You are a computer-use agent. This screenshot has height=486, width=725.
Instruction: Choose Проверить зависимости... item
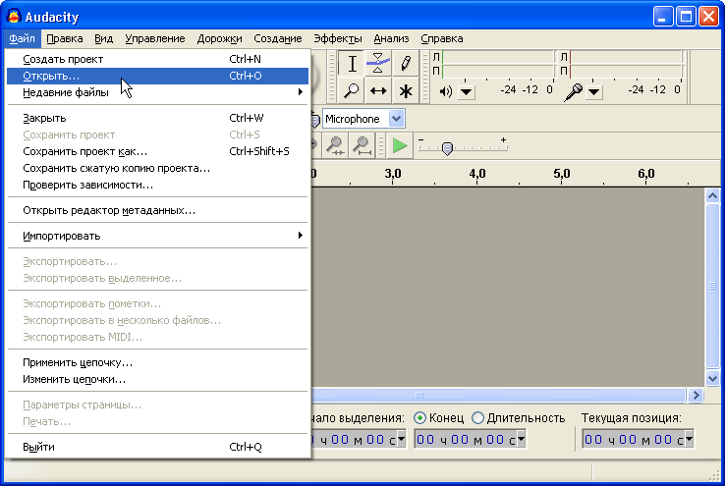157,185
